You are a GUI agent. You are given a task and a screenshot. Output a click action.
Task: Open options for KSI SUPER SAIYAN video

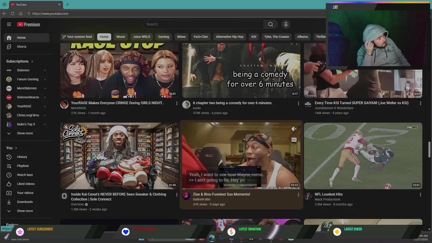[x=420, y=103]
